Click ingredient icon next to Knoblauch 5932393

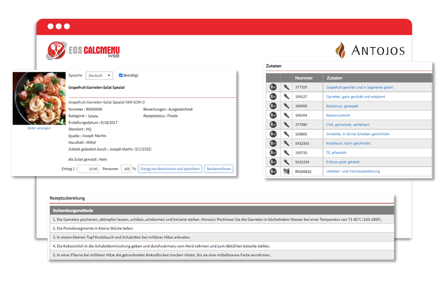tap(286, 143)
